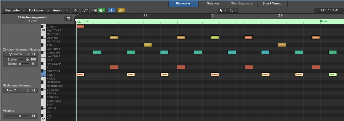Click the playhead marker at bar 1
This screenshot has width=344, height=121.
76,20
